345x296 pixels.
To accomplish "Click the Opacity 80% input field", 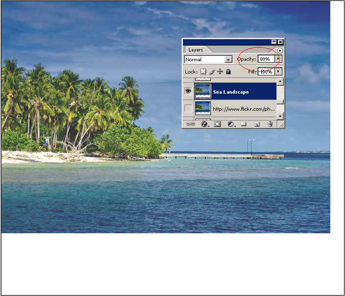I will [266, 59].
